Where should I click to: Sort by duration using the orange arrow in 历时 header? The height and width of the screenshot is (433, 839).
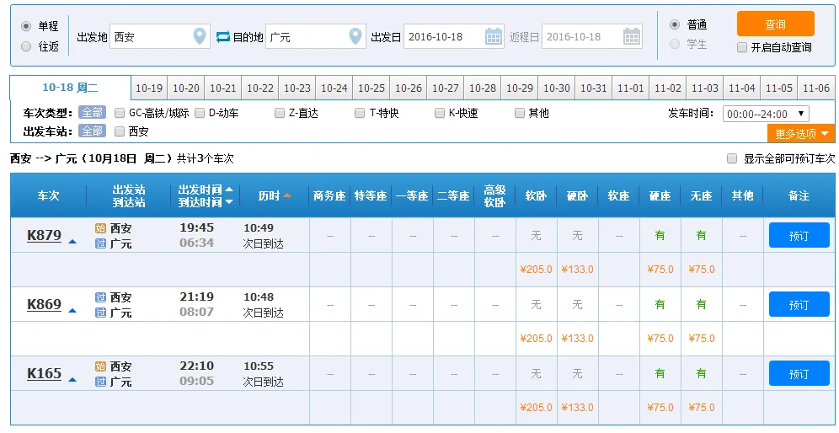[287, 195]
